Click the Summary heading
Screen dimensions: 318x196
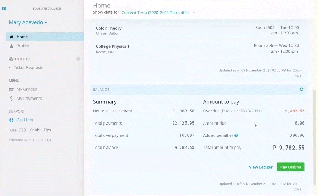coord(104,102)
